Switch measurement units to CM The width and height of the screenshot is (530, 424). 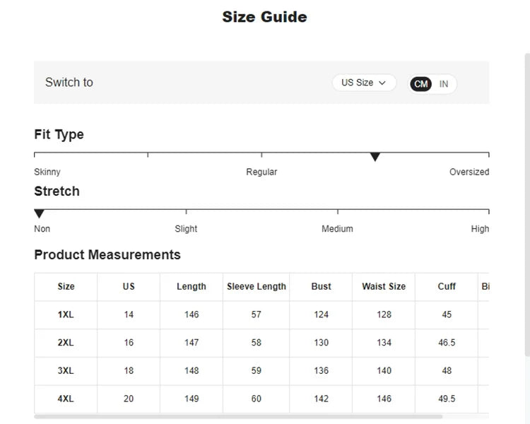[x=421, y=84]
